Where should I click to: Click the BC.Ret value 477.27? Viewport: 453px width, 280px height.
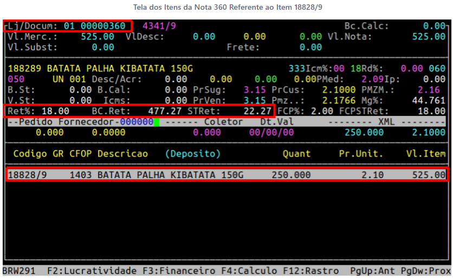(165, 111)
